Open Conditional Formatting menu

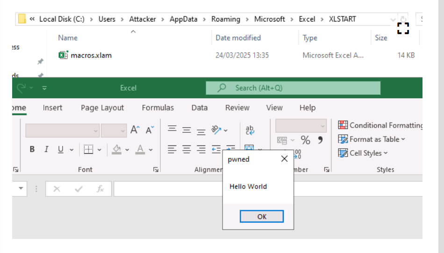coord(380,125)
